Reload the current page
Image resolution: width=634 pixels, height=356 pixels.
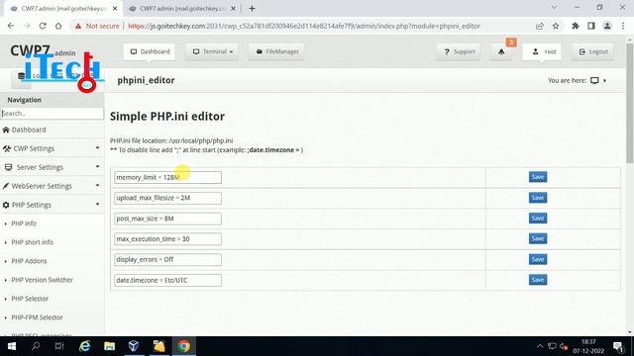43,26
